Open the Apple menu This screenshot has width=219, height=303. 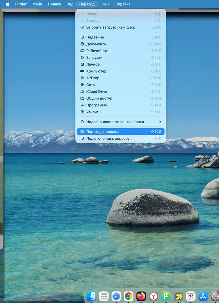point(7,4)
